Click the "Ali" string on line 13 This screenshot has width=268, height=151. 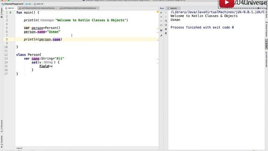[x=59, y=59]
